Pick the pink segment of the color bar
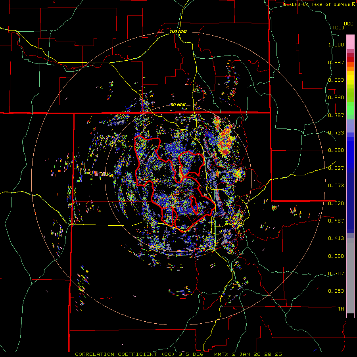The width and height of the screenshot is (357, 357). coord(350,42)
